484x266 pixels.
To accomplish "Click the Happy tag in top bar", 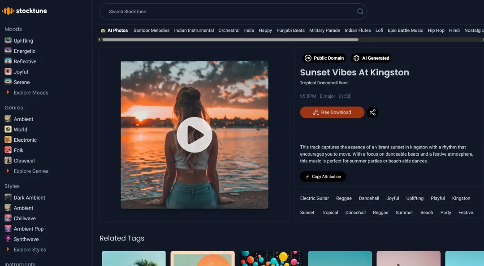I will point(265,30).
